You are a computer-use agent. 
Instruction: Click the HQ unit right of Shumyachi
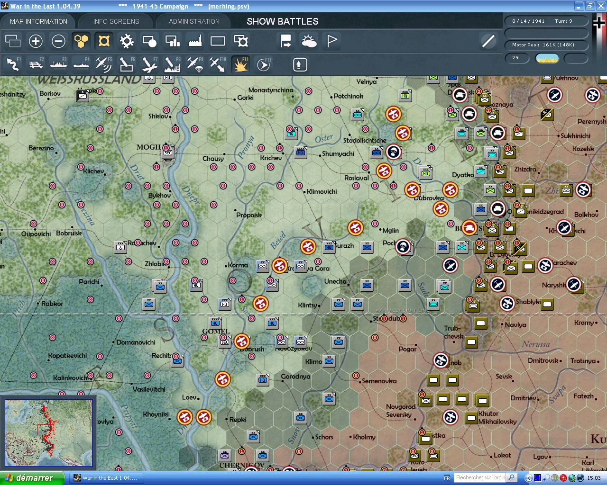(x=301, y=153)
